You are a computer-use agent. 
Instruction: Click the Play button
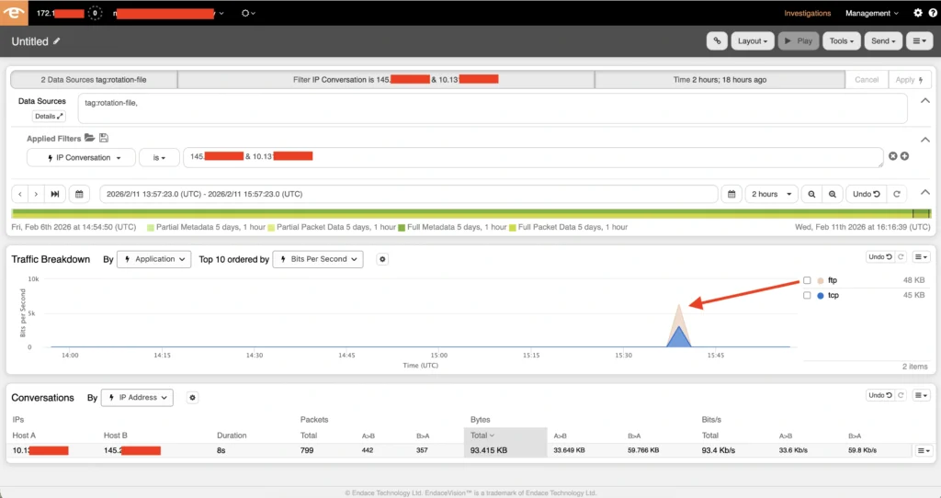coord(799,40)
